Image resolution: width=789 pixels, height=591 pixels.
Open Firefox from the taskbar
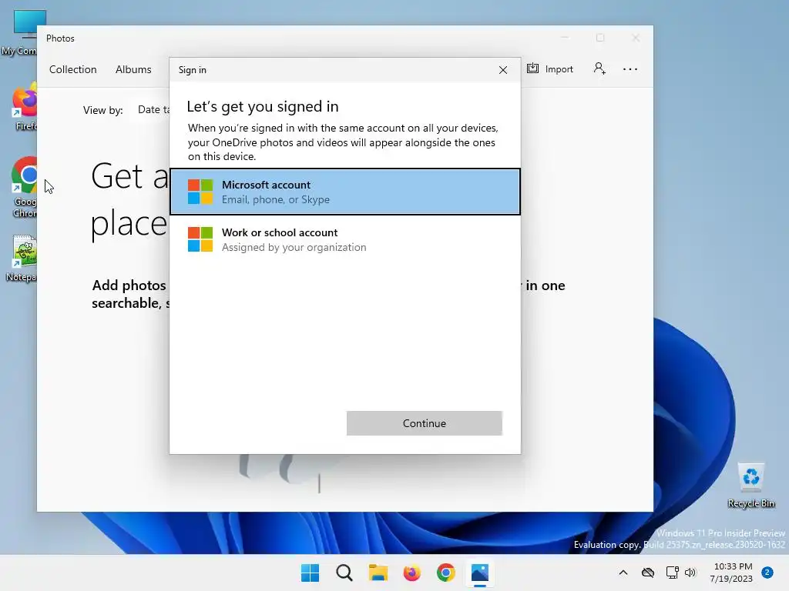coord(411,573)
